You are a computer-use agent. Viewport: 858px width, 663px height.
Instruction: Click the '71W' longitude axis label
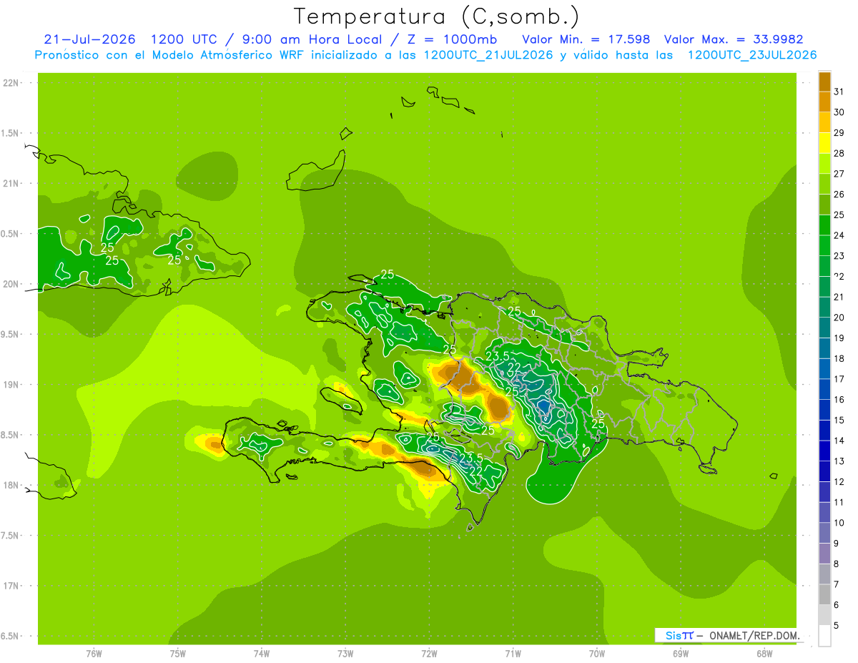[513, 653]
